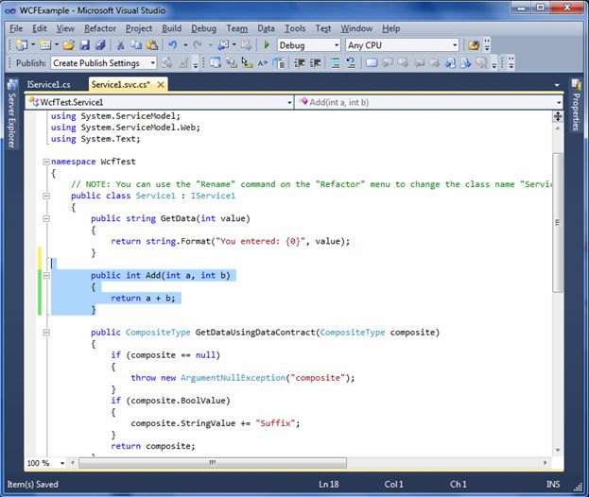Collapse the Service1 class outline toggle
Viewport: 589px width, 497px height.
coord(46,196)
